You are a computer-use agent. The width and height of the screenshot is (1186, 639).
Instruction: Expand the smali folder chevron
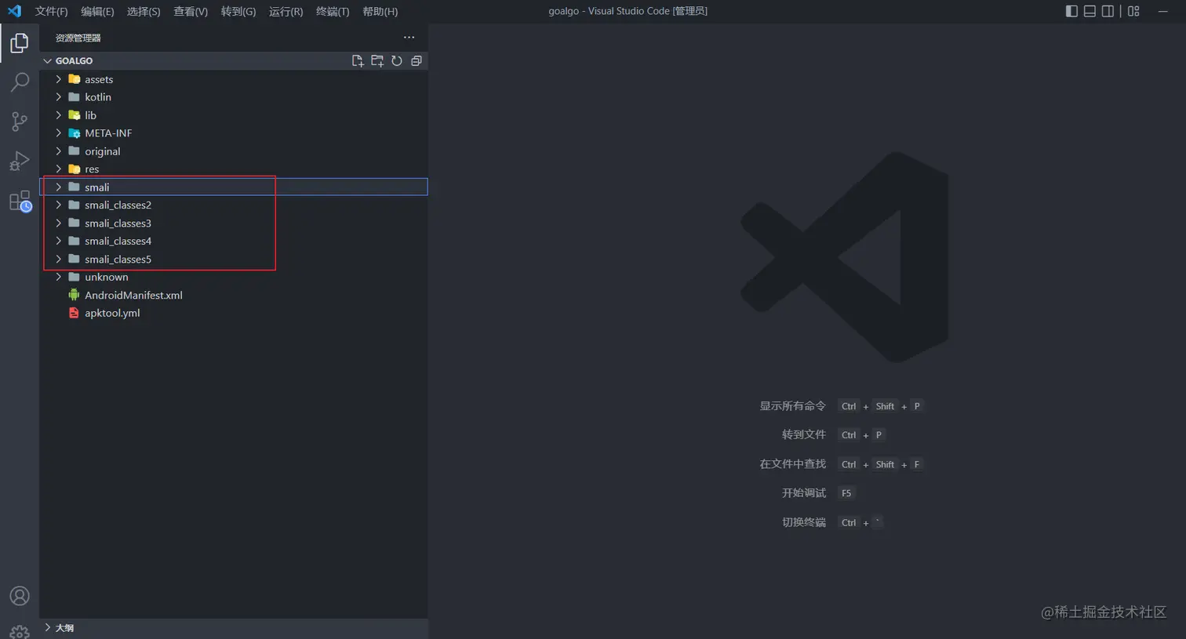pos(58,187)
